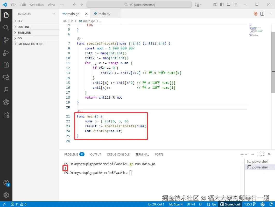Screen dimensions: 275x207
Task: Open the chat sessions activity icon
Action: pyautogui.click(x=6, y=77)
